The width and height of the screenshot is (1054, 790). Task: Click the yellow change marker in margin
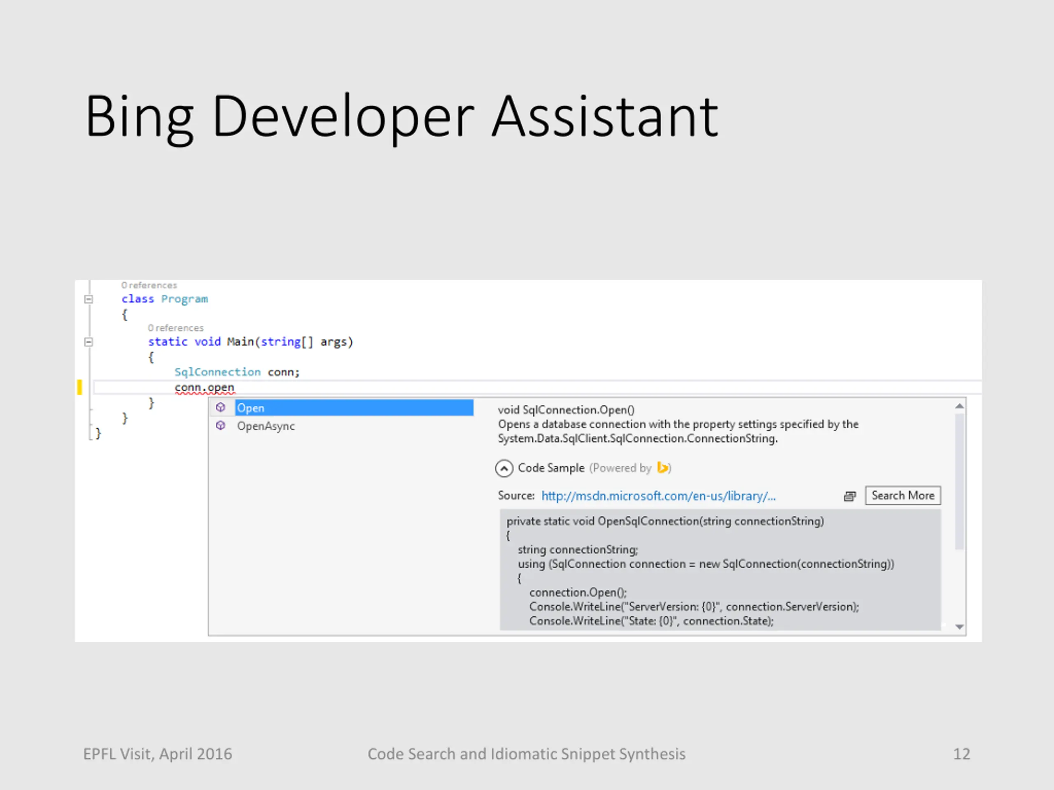79,387
